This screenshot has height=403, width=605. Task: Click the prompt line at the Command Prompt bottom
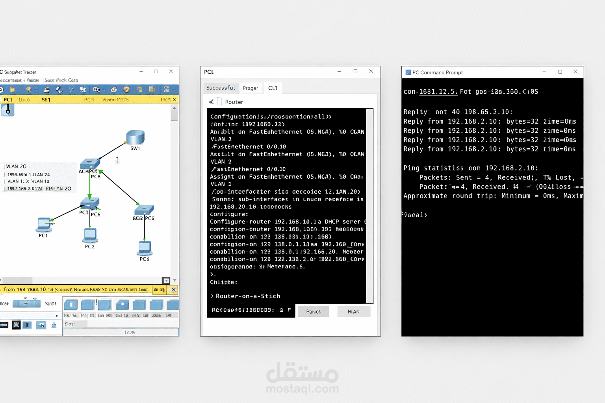[x=415, y=215]
